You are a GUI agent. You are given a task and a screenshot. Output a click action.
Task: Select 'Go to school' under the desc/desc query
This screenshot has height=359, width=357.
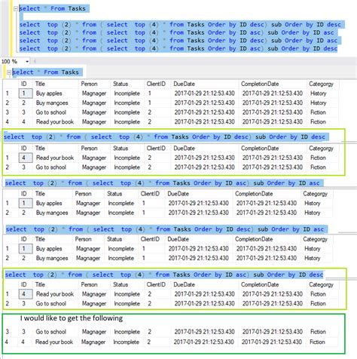(51, 167)
